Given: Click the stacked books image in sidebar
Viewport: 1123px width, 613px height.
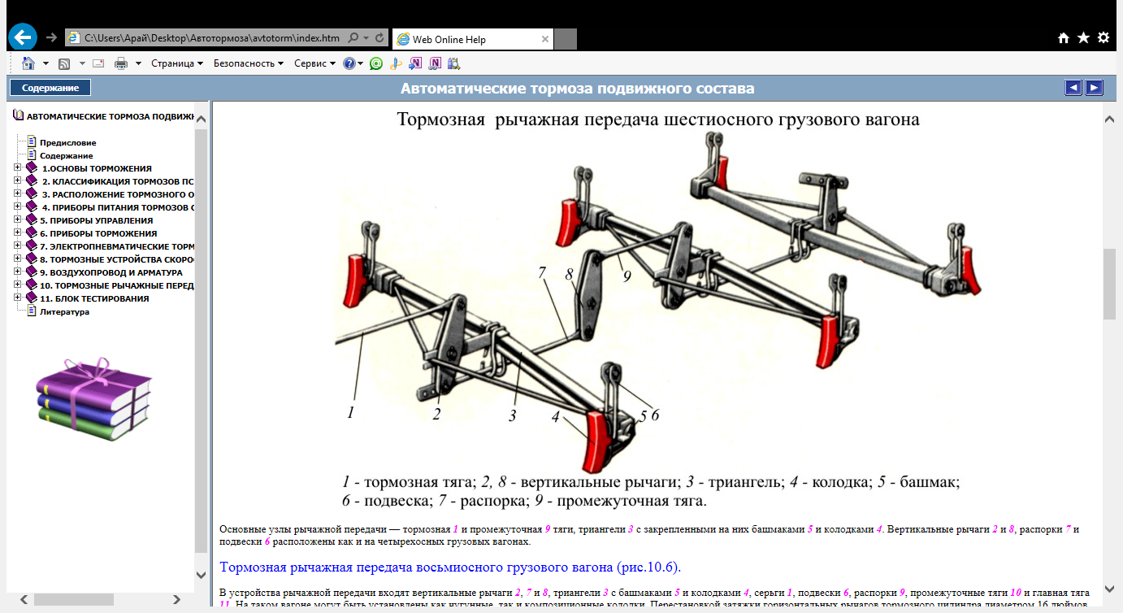Looking at the screenshot, I should [x=94, y=398].
